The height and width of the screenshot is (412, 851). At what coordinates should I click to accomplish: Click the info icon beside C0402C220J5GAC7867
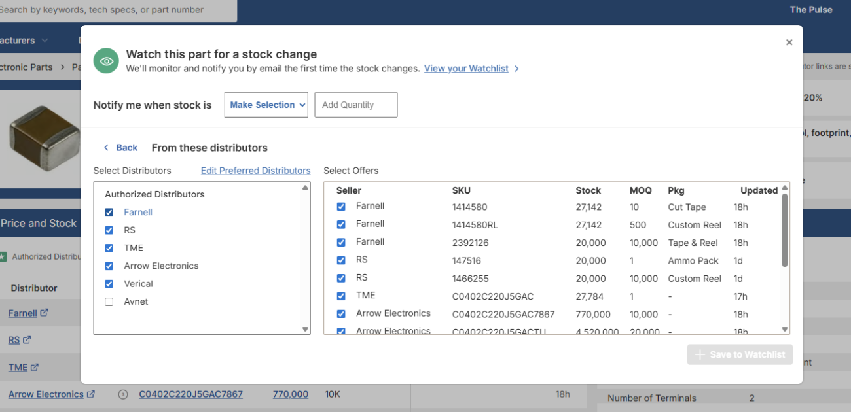(123, 394)
